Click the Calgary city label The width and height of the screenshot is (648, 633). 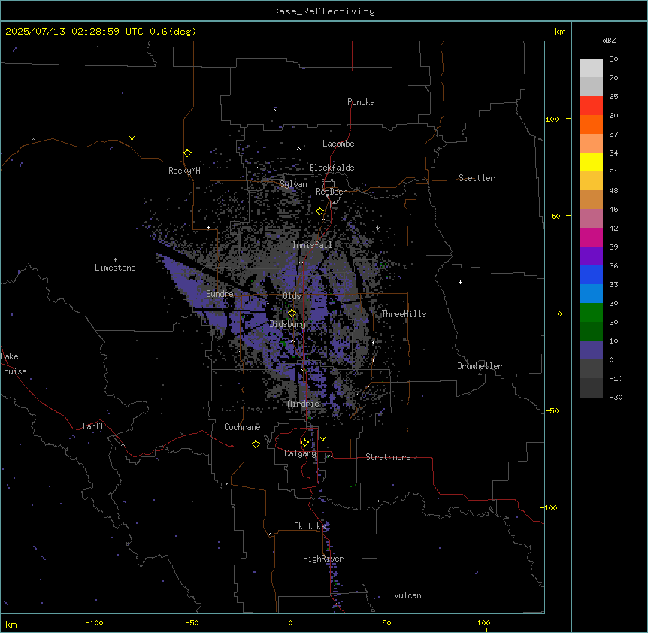coord(301,453)
